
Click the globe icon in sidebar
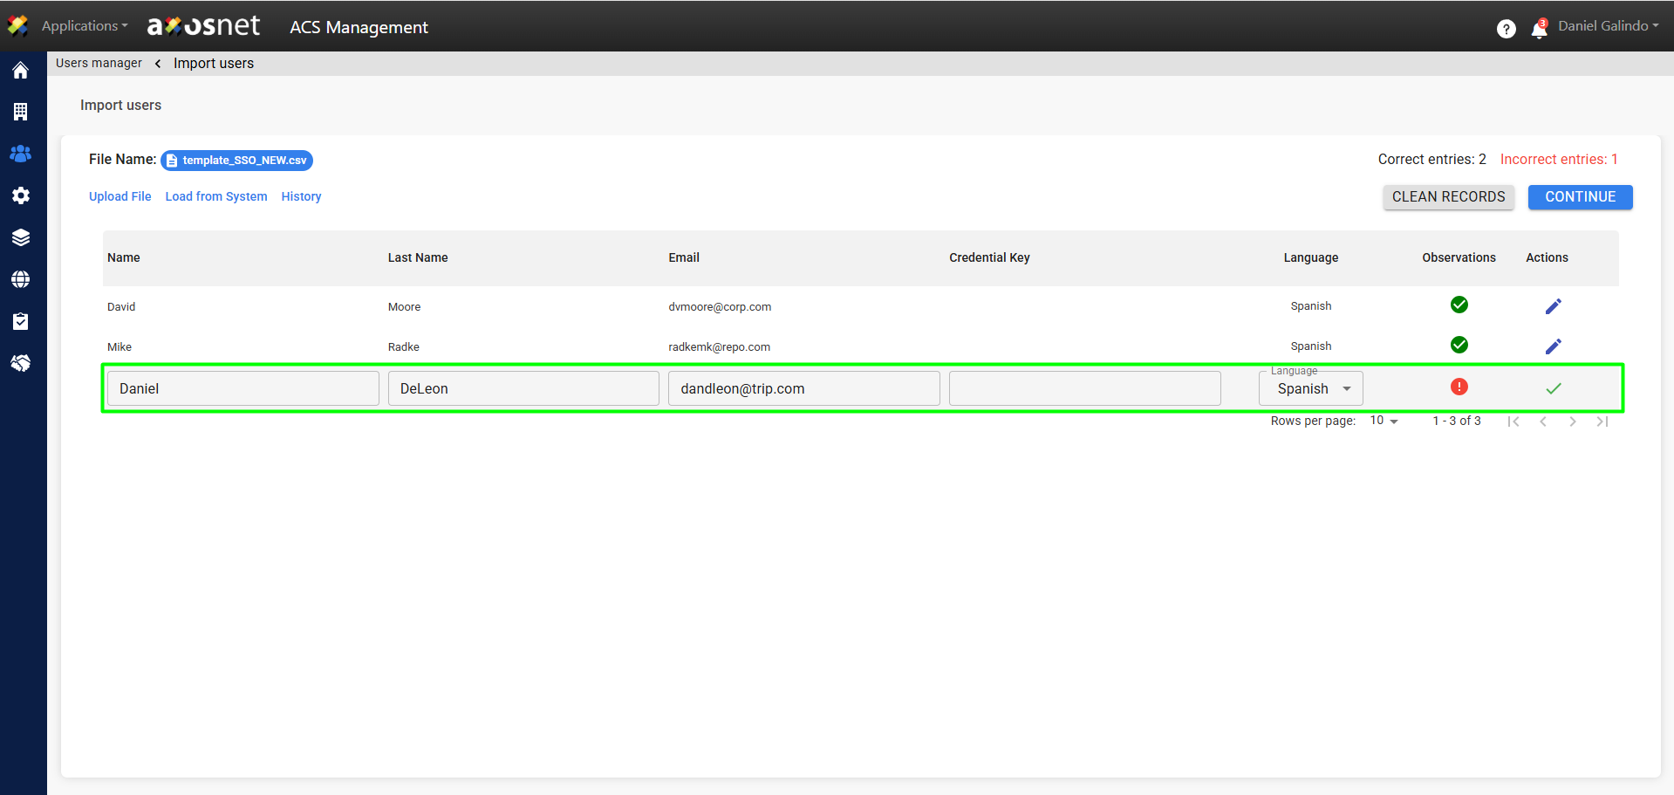click(x=21, y=279)
